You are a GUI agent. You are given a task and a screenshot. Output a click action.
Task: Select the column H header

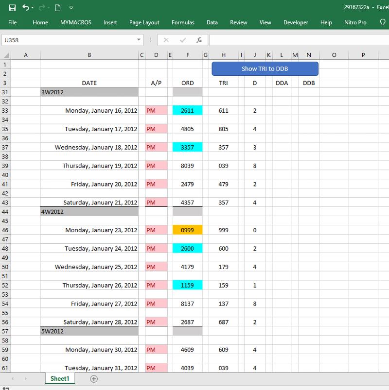point(223,55)
